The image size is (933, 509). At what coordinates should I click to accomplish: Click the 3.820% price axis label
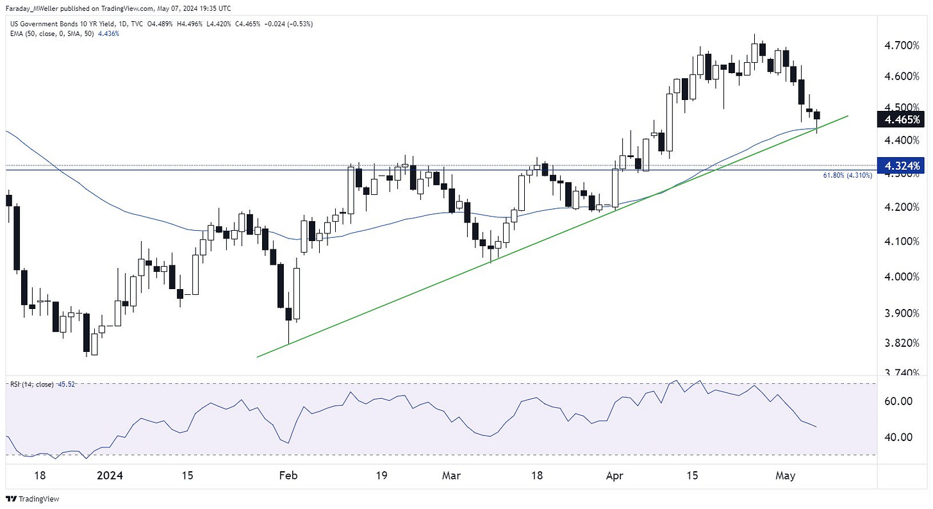[x=902, y=344]
